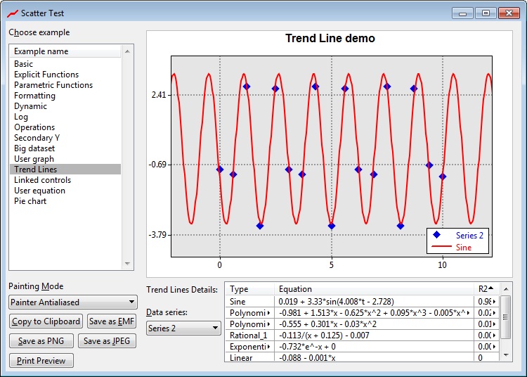527x377 pixels.
Task: Choose the Secondary Y example
Action: 37,138
